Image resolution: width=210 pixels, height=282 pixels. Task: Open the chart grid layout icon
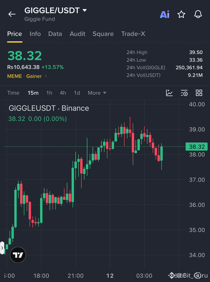click(199, 93)
